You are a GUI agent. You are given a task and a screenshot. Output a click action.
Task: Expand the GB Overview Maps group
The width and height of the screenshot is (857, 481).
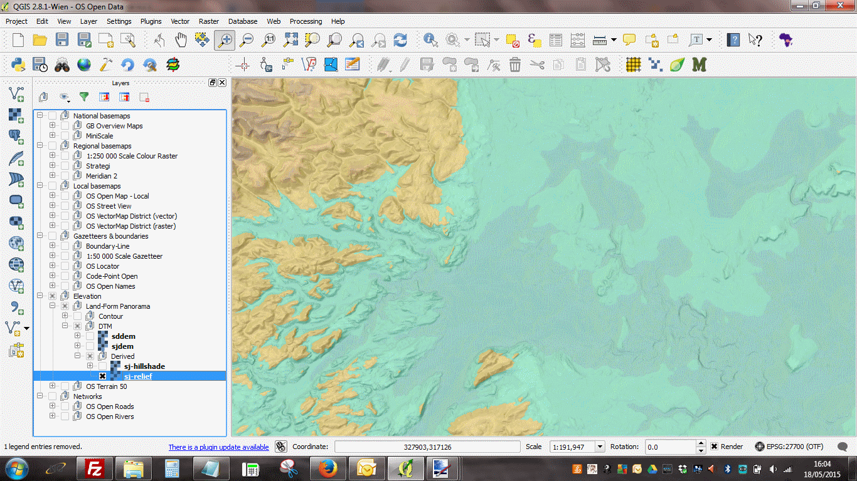click(x=52, y=126)
